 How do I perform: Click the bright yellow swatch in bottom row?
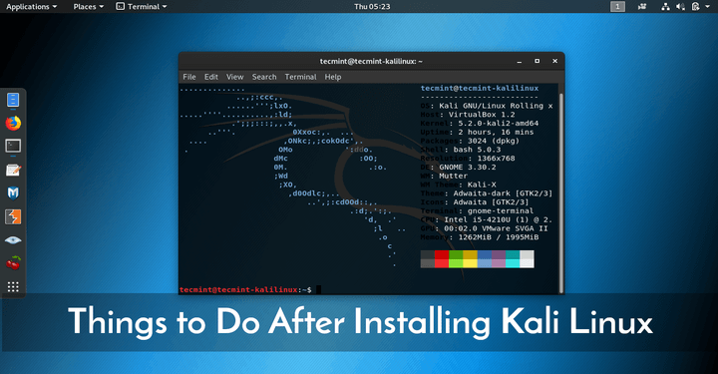(x=470, y=263)
